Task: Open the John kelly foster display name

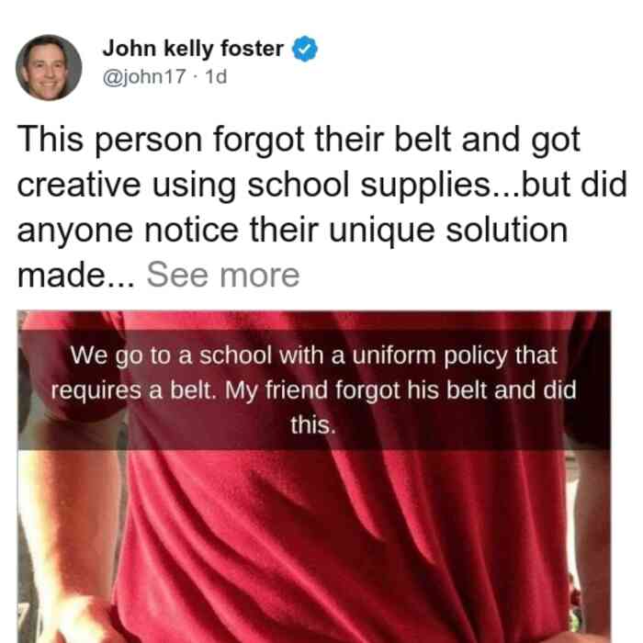Action: coord(193,49)
